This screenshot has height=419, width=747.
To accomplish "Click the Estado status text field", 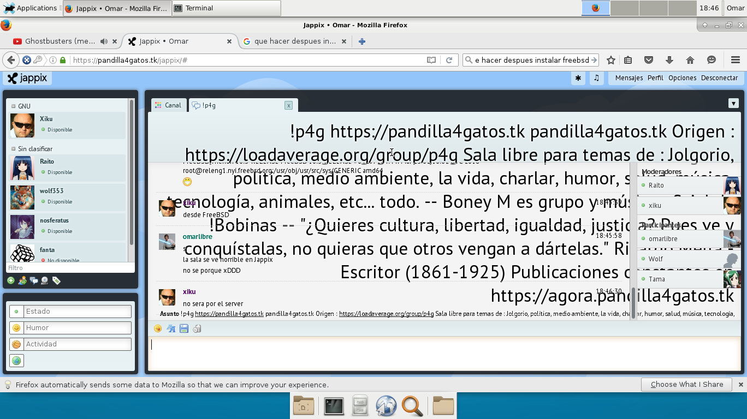I will (x=78, y=312).
